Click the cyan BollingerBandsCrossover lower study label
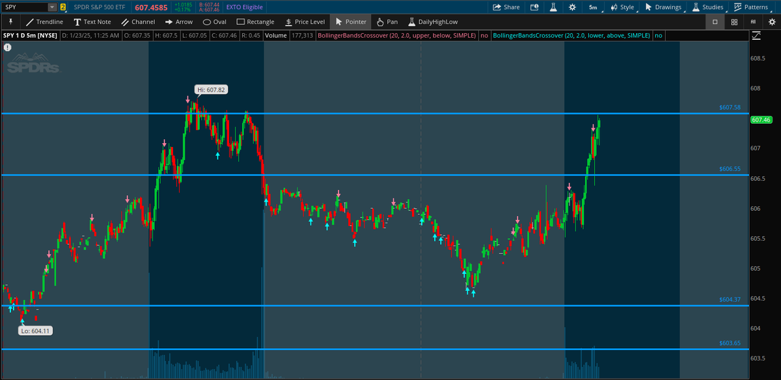781x380 pixels. pos(572,35)
